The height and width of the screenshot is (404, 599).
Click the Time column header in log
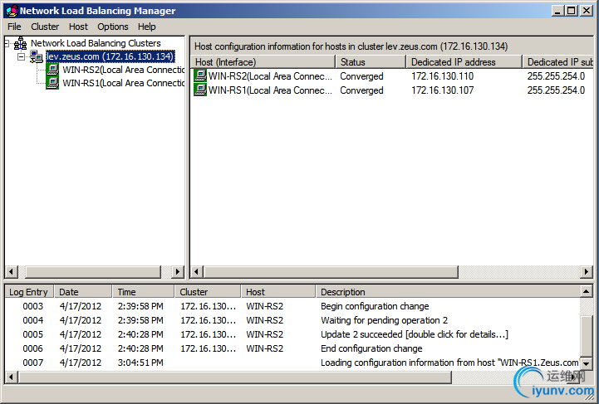pos(143,292)
